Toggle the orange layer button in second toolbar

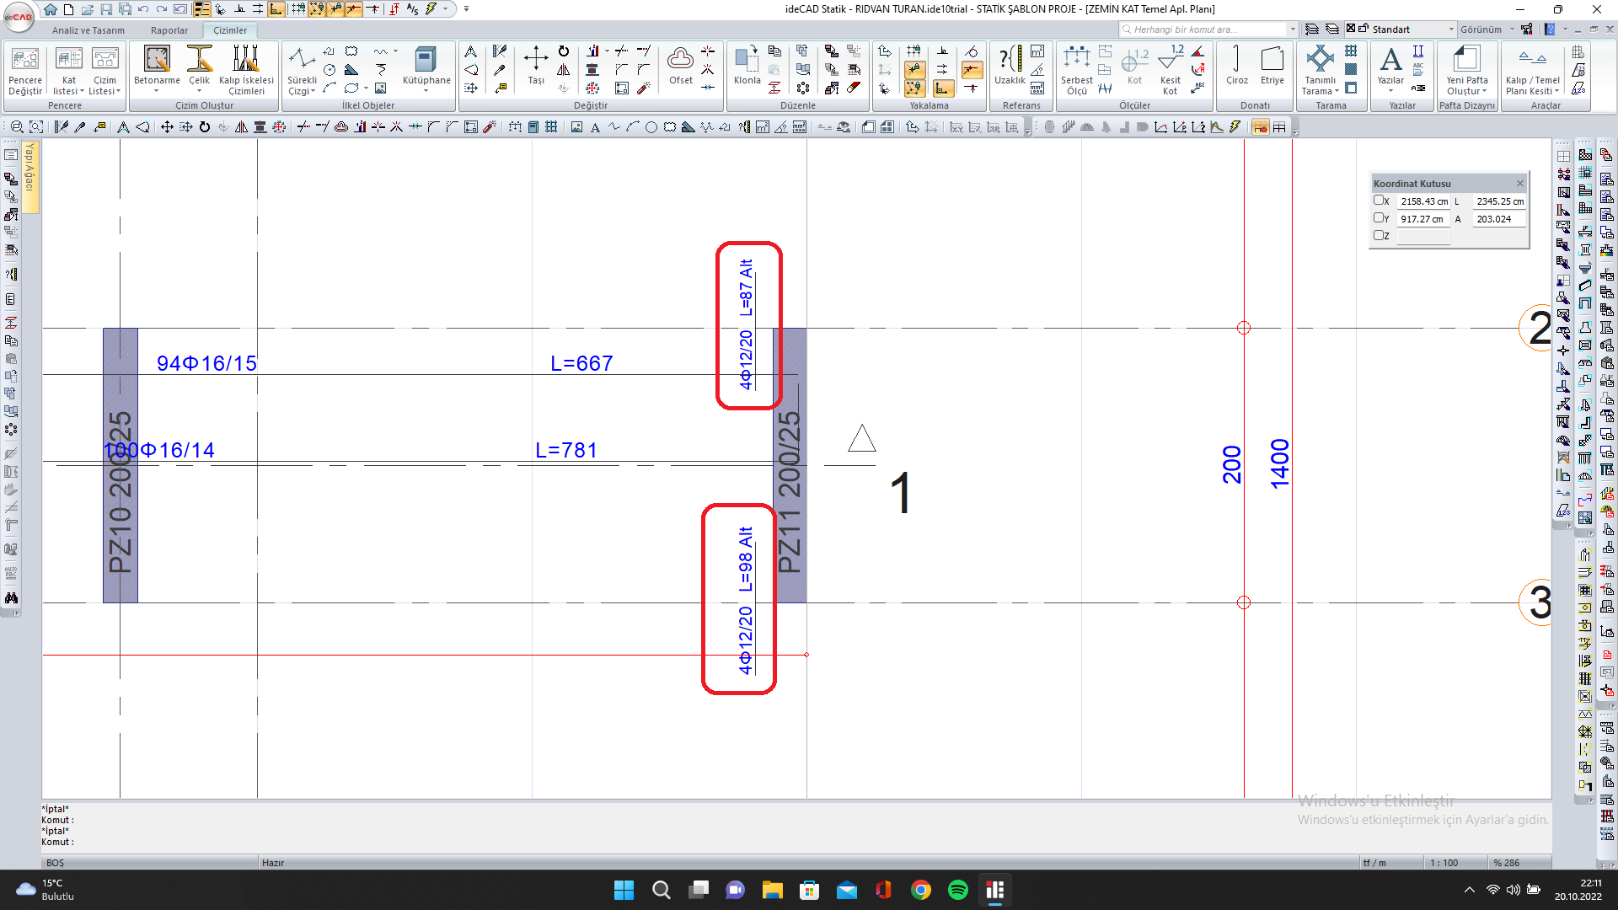[1261, 127]
